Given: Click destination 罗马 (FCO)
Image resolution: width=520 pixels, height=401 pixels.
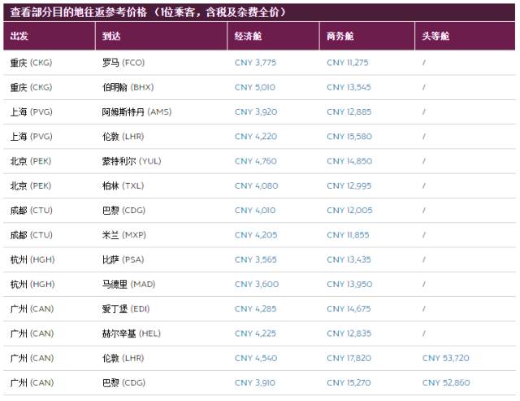Looking at the screenshot, I should [123, 63].
